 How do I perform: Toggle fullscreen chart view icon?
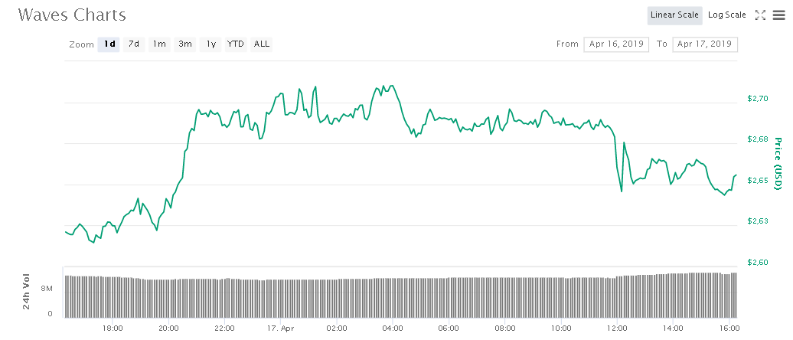(x=760, y=15)
